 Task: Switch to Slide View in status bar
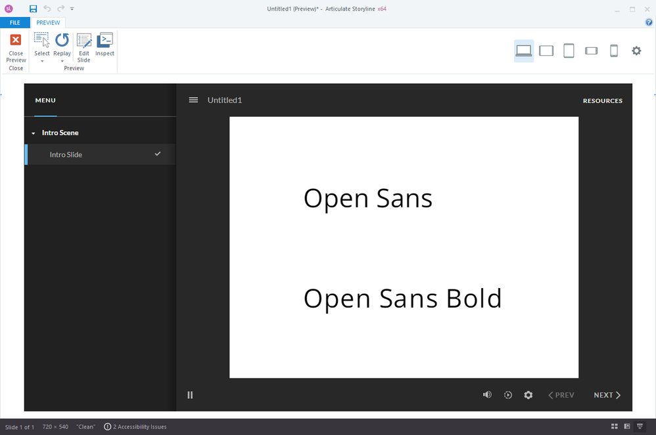point(626,426)
